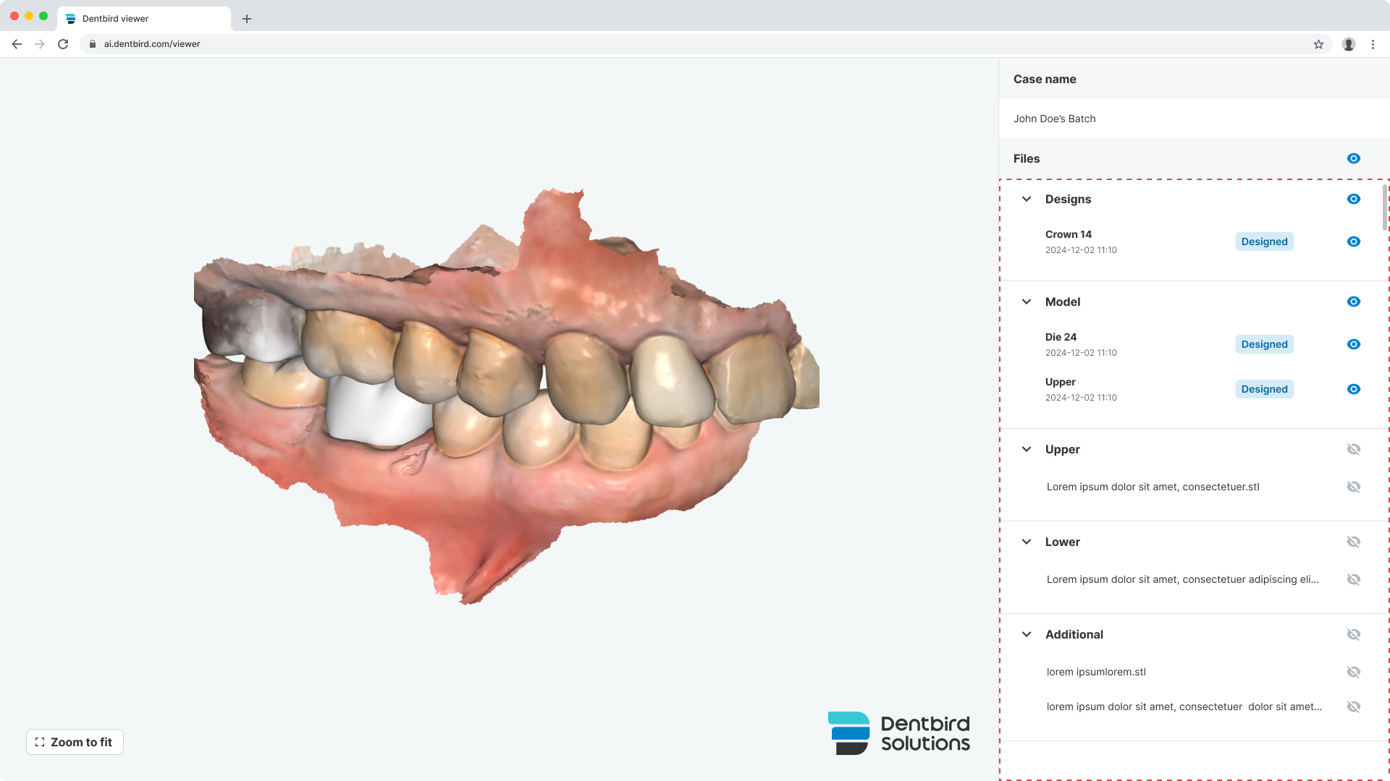Collapse the Model section chevron
Screen dimensions: 1390x781
(1027, 302)
